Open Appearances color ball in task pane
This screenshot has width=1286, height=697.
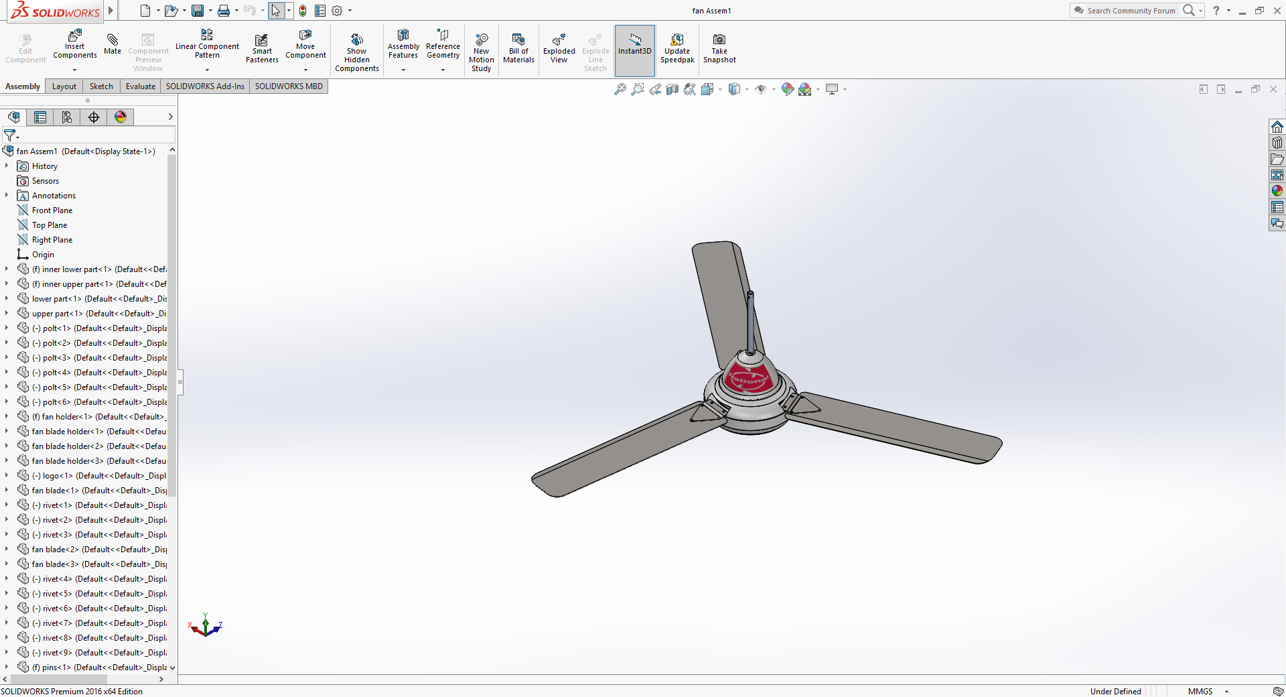pos(1277,191)
